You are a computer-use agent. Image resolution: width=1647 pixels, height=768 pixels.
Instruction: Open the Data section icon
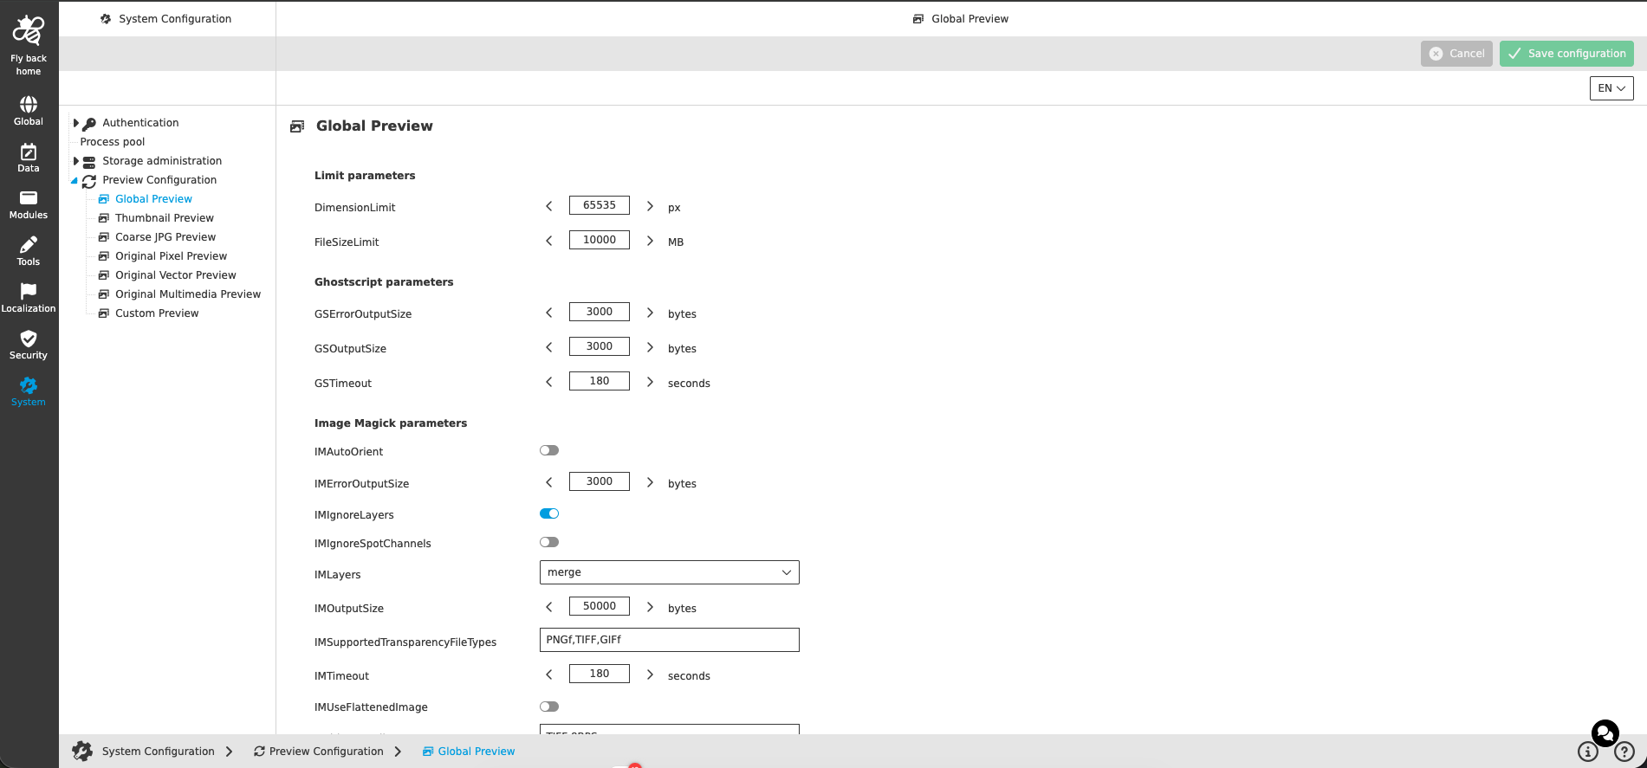pyautogui.click(x=29, y=152)
